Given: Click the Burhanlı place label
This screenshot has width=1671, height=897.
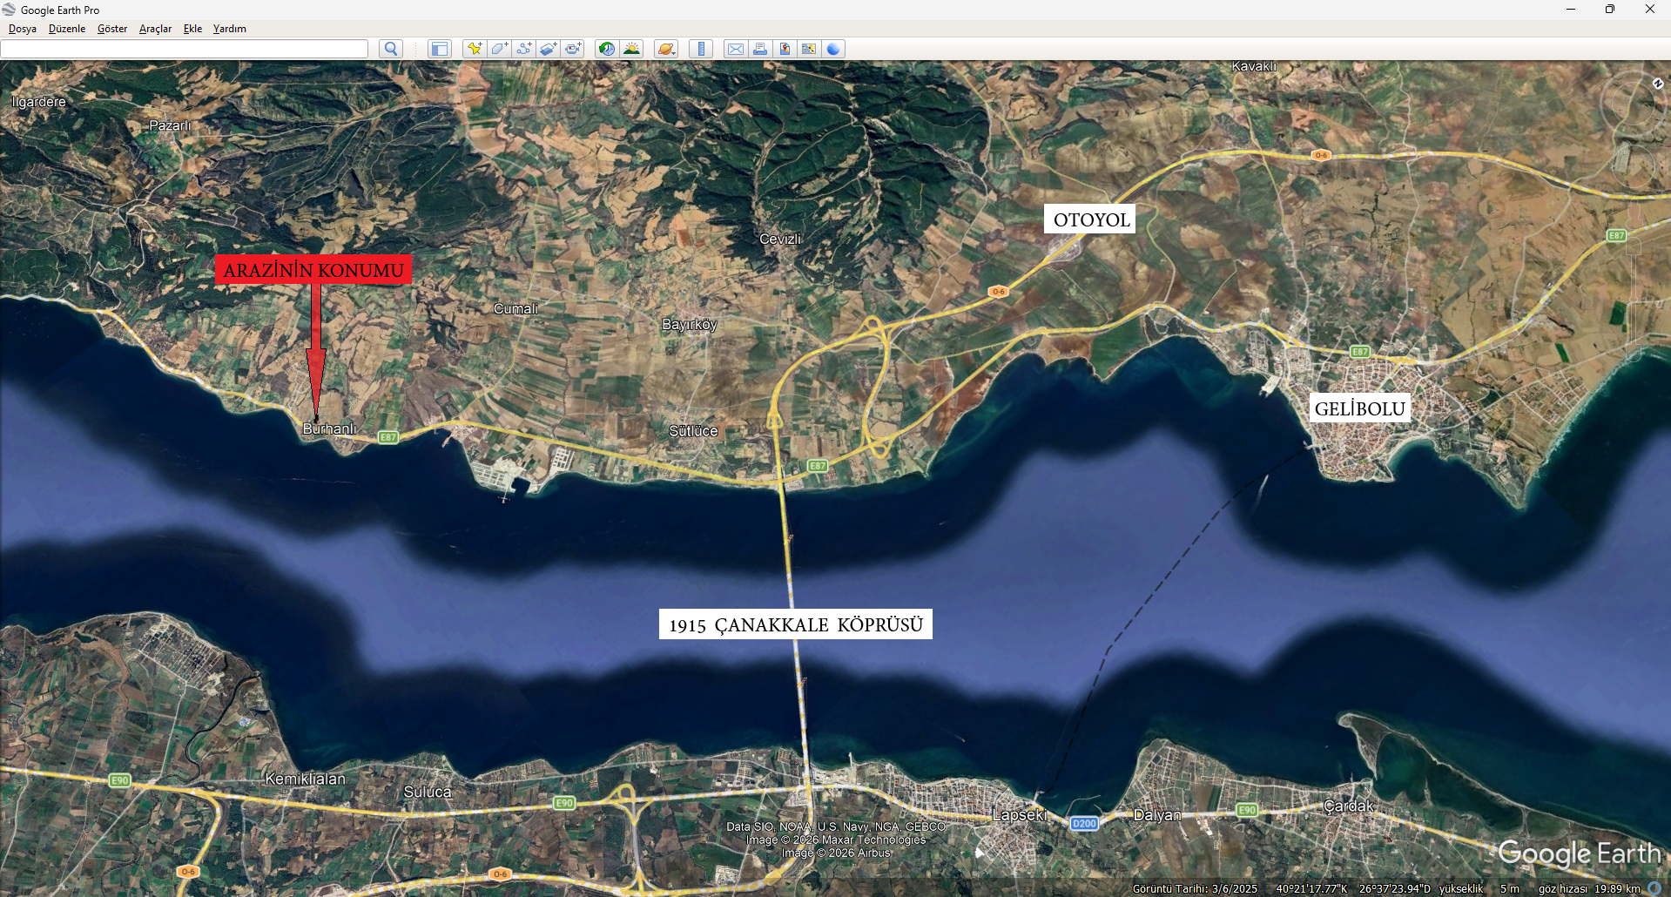Looking at the screenshot, I should coord(329,428).
